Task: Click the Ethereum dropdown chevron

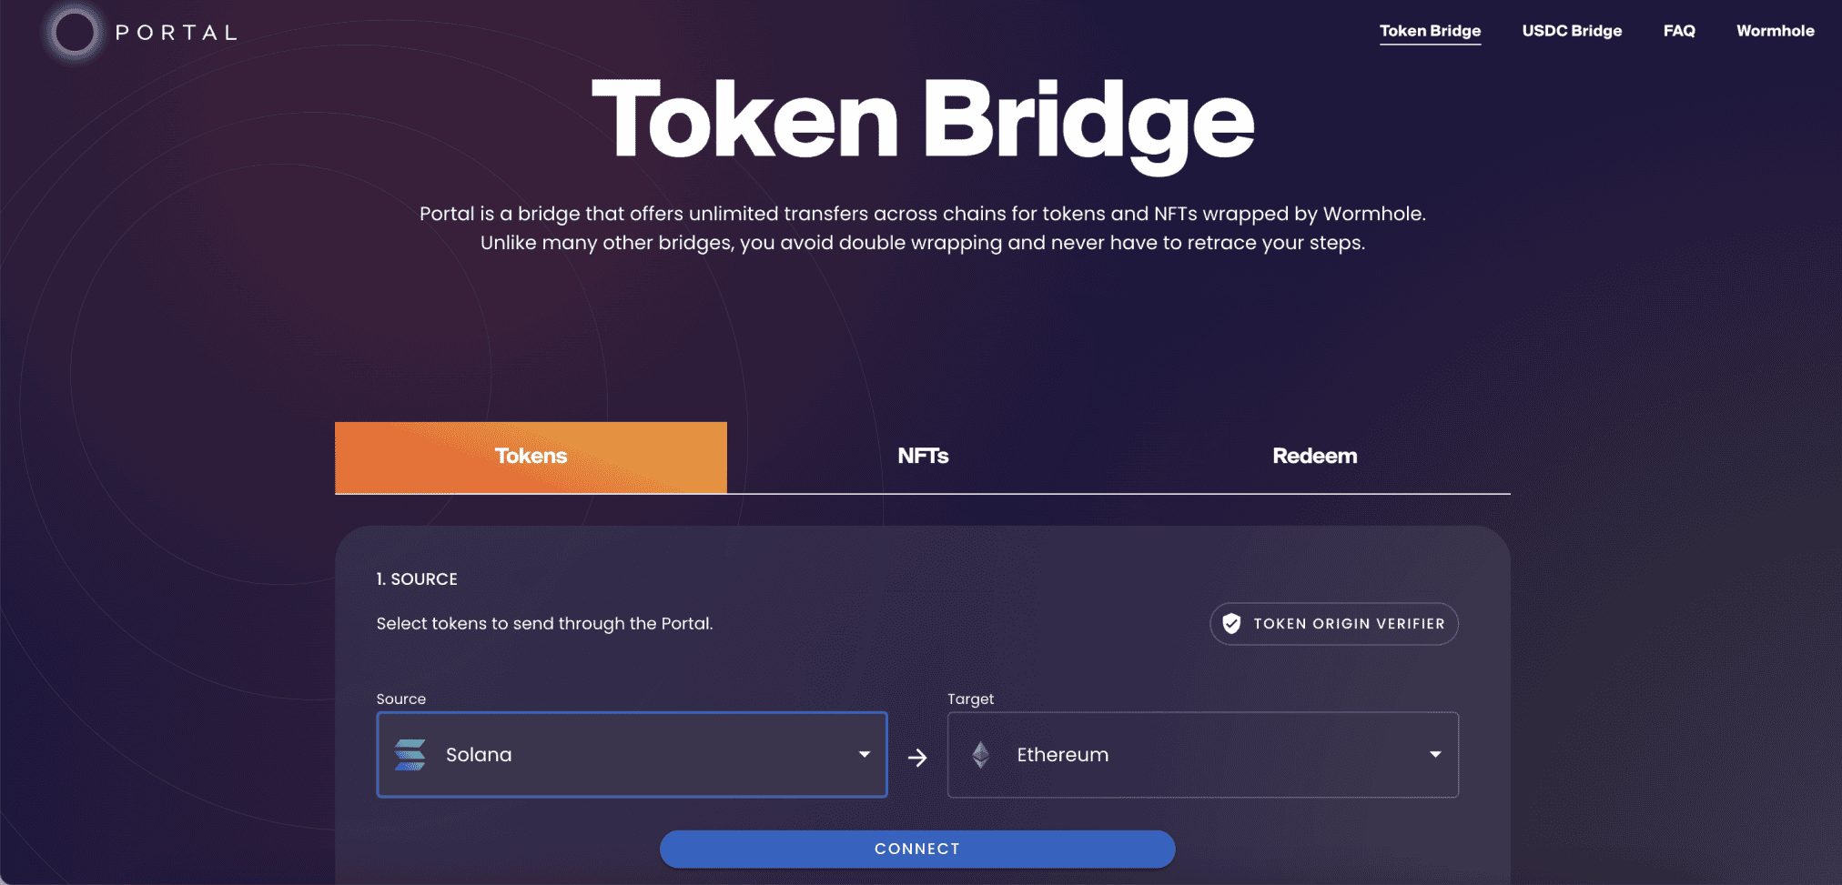Action: [x=1435, y=755]
